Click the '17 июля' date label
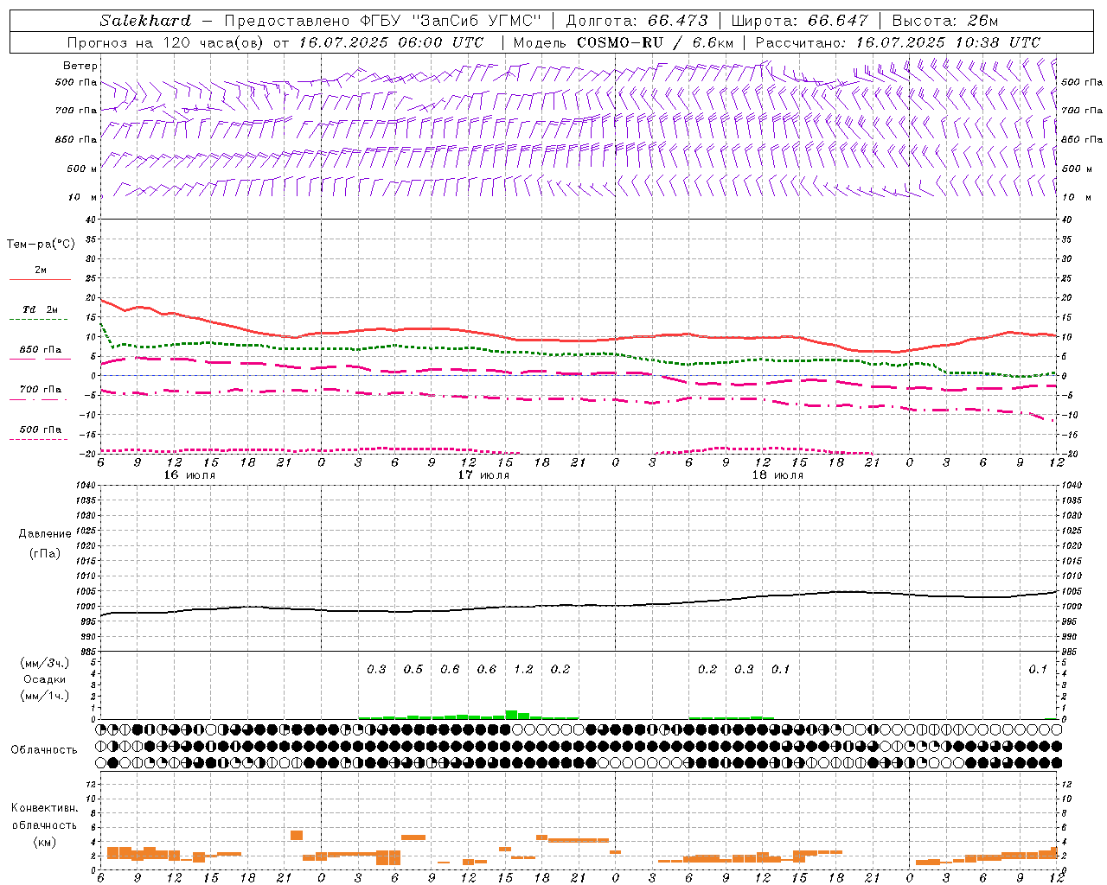The height and width of the screenshot is (885, 1107). click(x=483, y=475)
